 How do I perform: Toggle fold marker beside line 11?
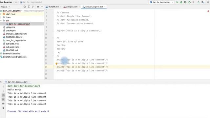click(53, 38)
